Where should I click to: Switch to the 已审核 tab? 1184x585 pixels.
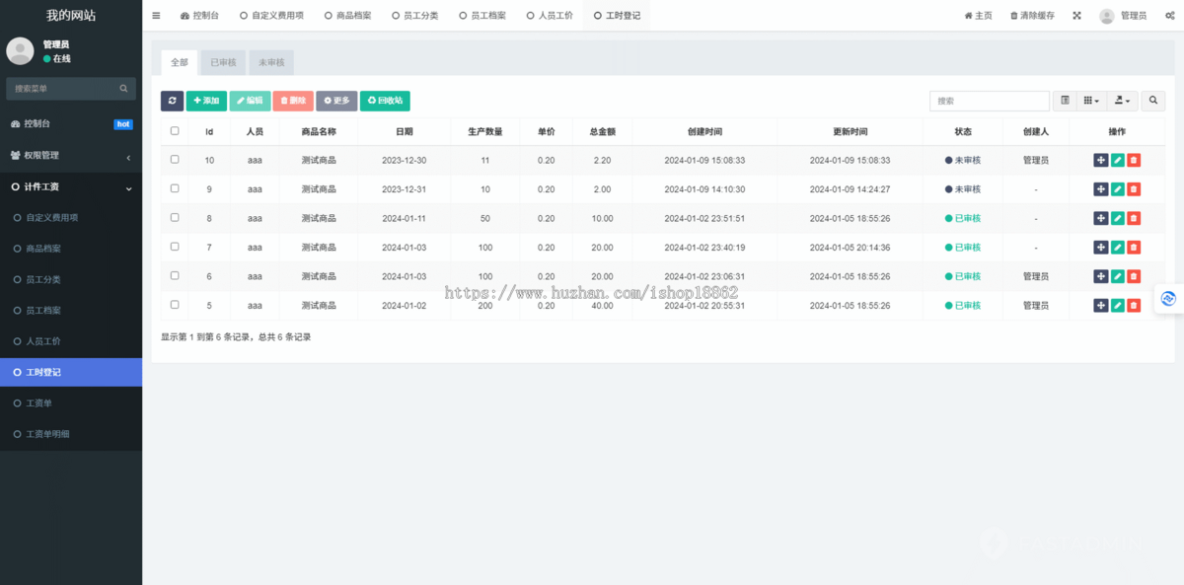222,61
